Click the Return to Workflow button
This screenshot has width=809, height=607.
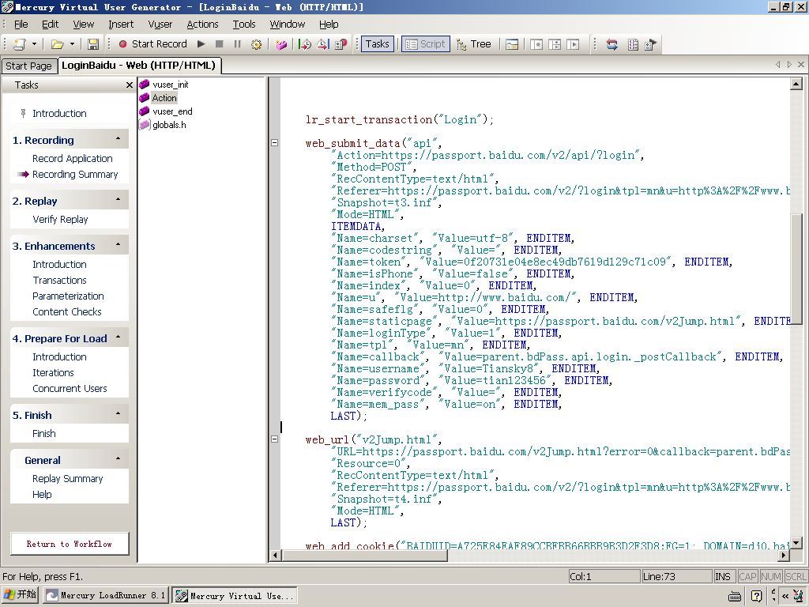pyautogui.click(x=70, y=544)
